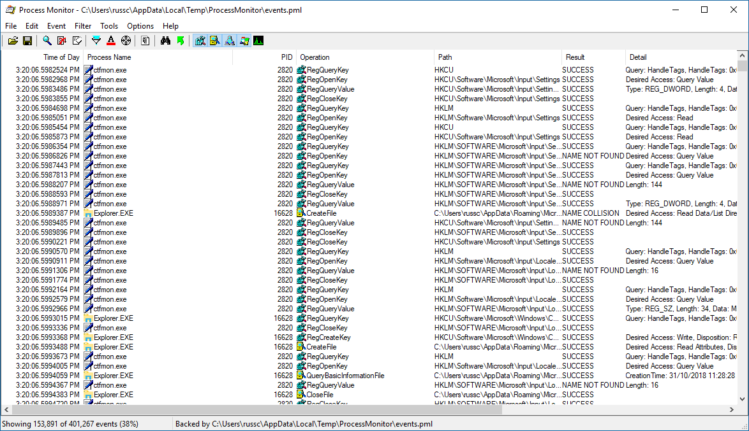Select the time cell 3:20:06.5982968 PM
The image size is (749, 431).
(x=48, y=80)
